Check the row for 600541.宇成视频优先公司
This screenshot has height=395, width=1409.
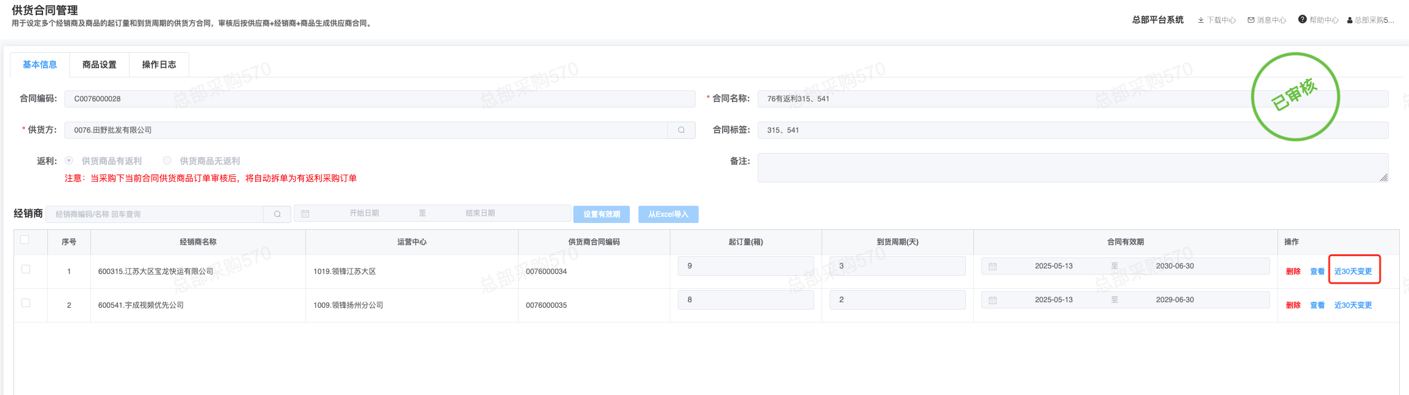26,303
